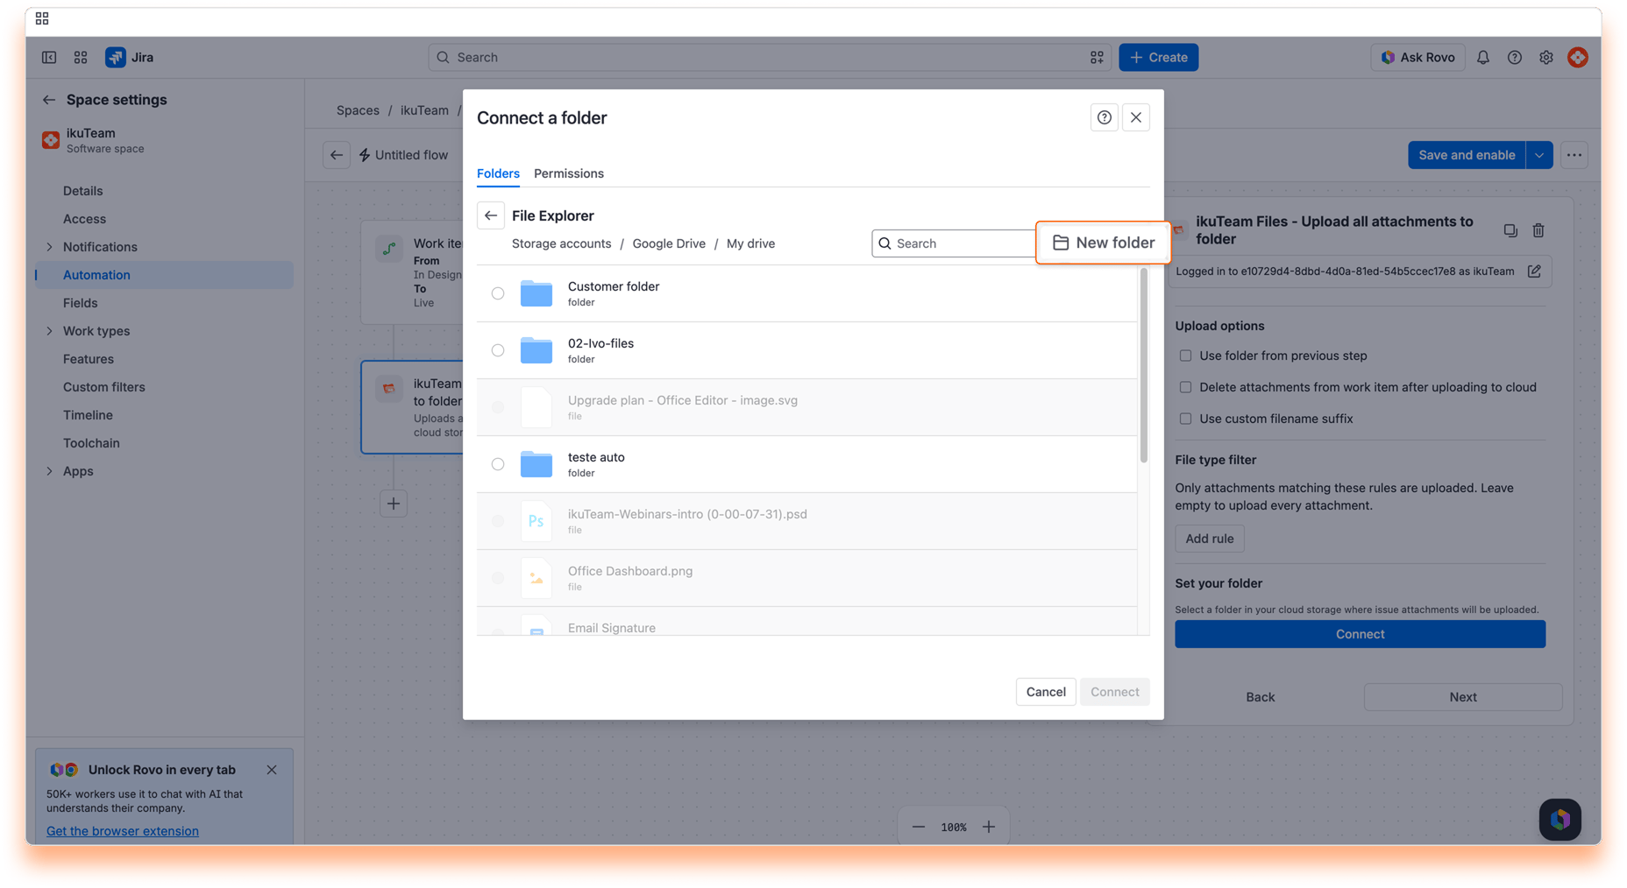Screen dimensions: 1627x888
Task: Open Automation in the sidebar
Action: pos(165,275)
